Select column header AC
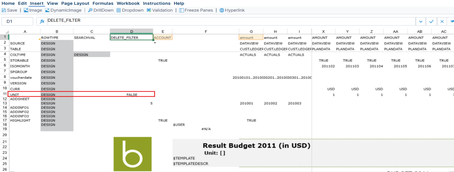Viewport: 454px width, 172px height. tap(443, 32)
